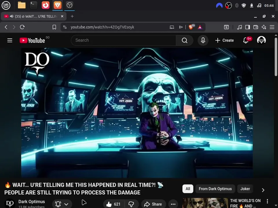Show the calendar from clock 05:46
Image resolution: width=278 pixels, height=208 pixels.
point(269,5)
